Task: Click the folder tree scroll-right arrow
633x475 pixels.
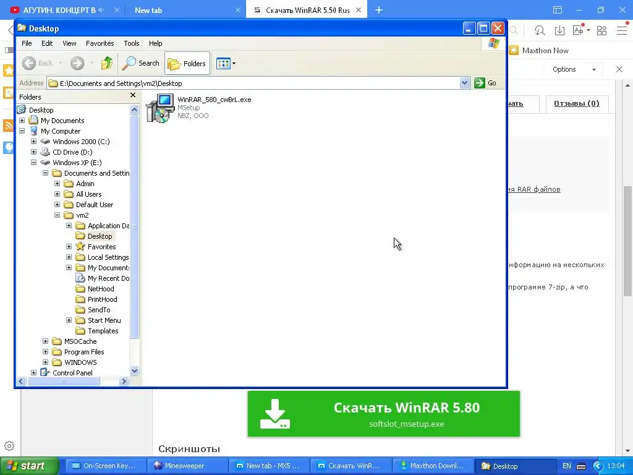Action: tap(124, 381)
